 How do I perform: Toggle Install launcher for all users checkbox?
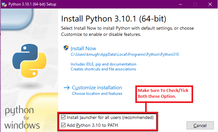coord(63,117)
